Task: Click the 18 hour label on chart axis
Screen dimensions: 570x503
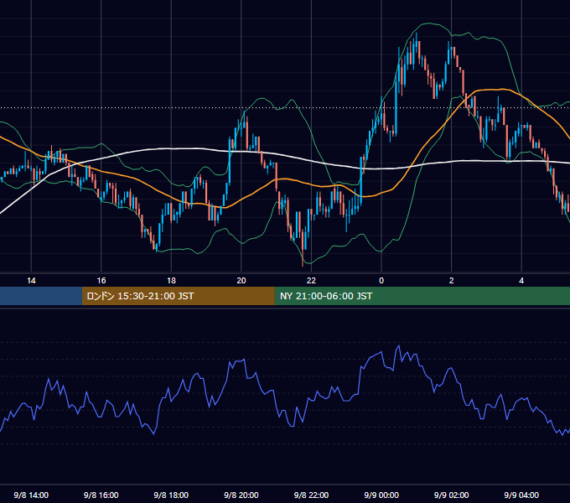Action: point(171,281)
